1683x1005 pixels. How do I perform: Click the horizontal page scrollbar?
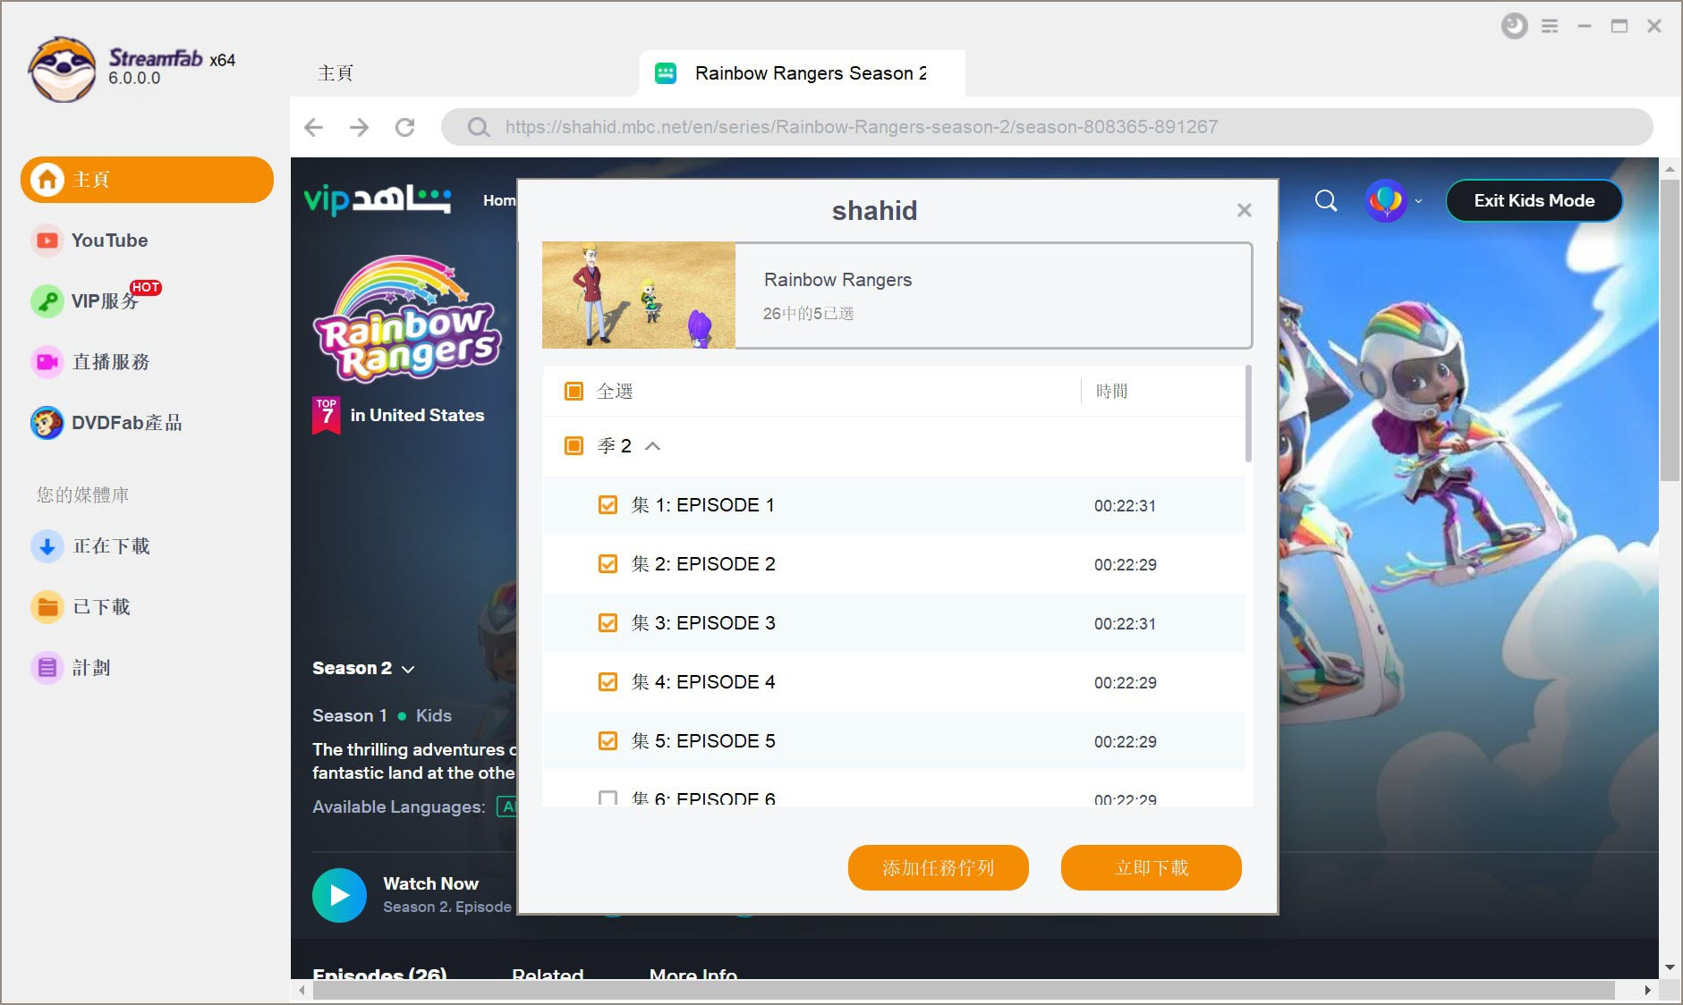point(964,991)
